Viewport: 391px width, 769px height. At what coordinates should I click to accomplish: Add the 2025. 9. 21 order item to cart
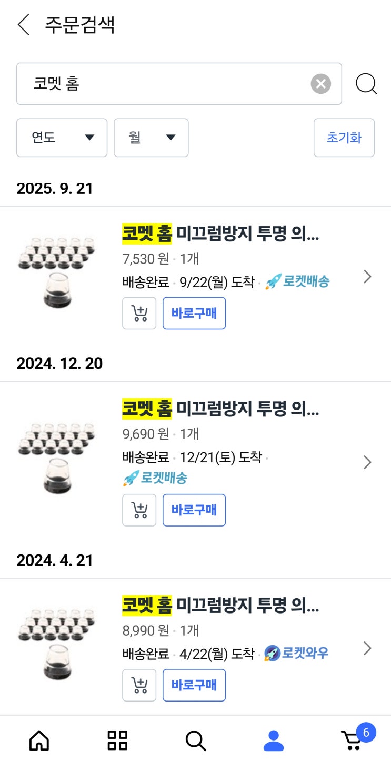pyautogui.click(x=139, y=314)
